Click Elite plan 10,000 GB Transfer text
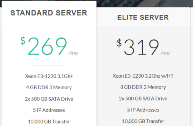Viewport: 193px width, 126px height. click(143, 121)
